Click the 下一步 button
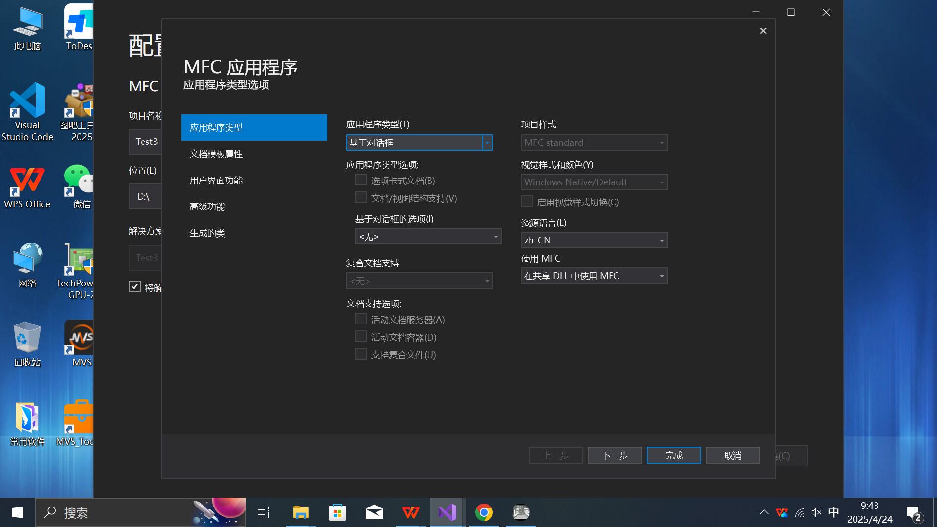 614,455
